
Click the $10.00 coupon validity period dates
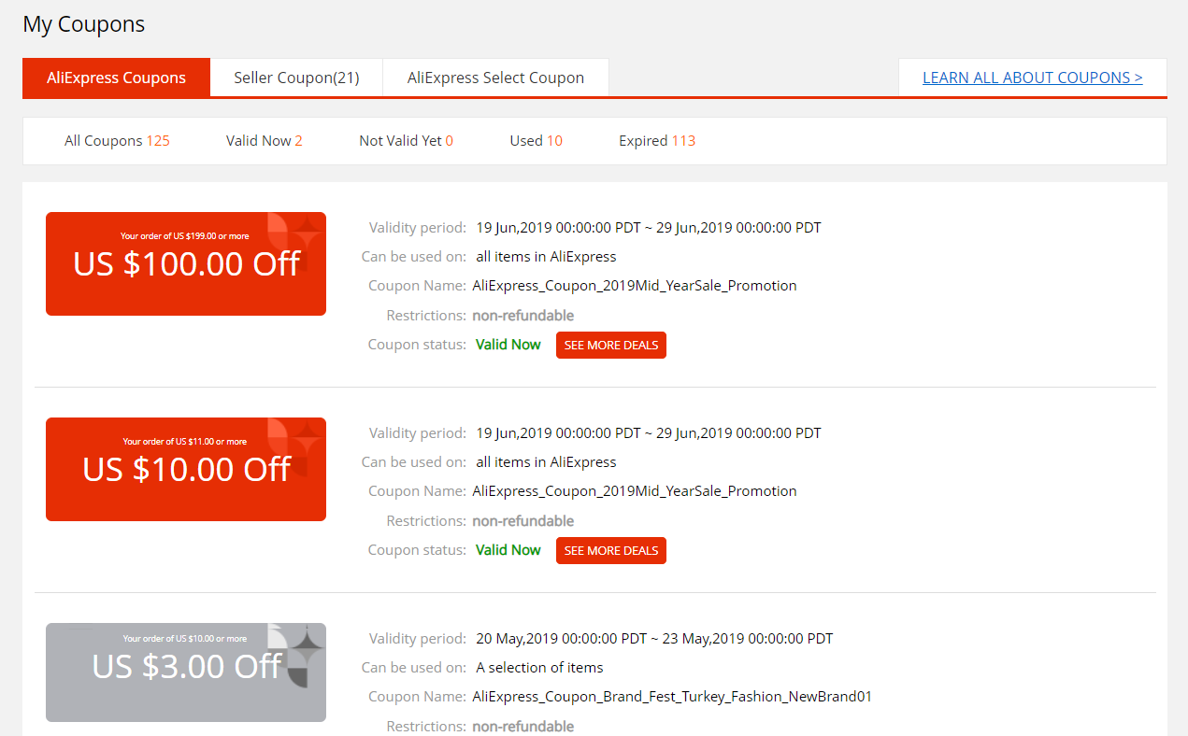point(649,432)
